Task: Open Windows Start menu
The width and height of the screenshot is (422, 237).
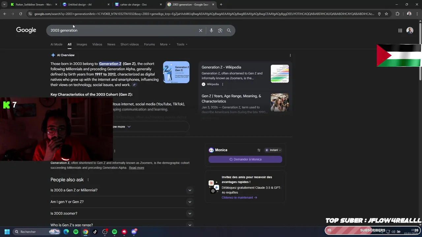Action: (7, 232)
